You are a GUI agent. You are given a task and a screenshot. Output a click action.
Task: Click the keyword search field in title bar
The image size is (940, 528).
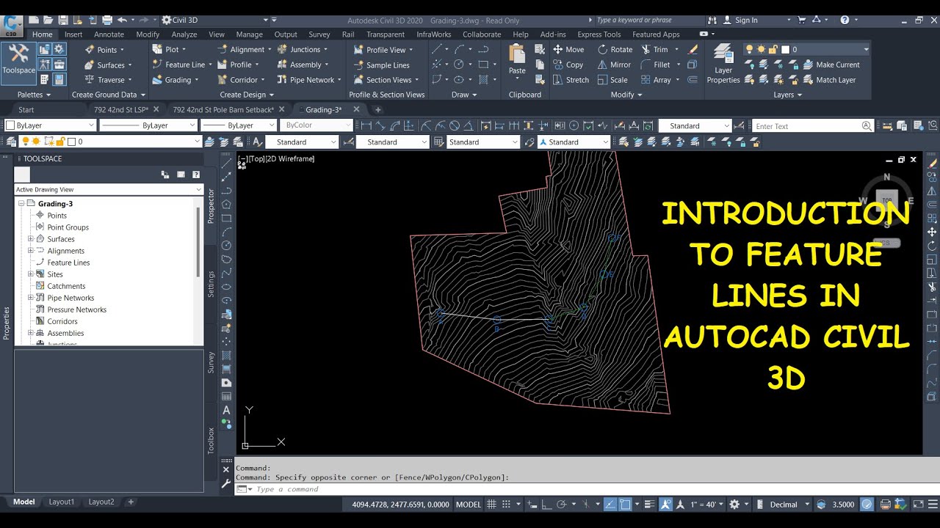pyautogui.click(x=650, y=20)
